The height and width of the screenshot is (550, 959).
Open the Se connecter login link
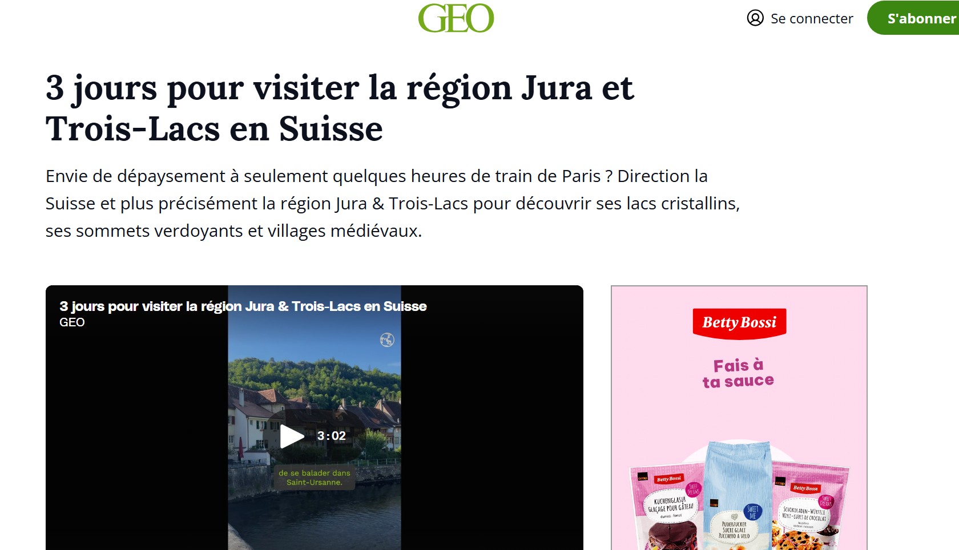812,19
